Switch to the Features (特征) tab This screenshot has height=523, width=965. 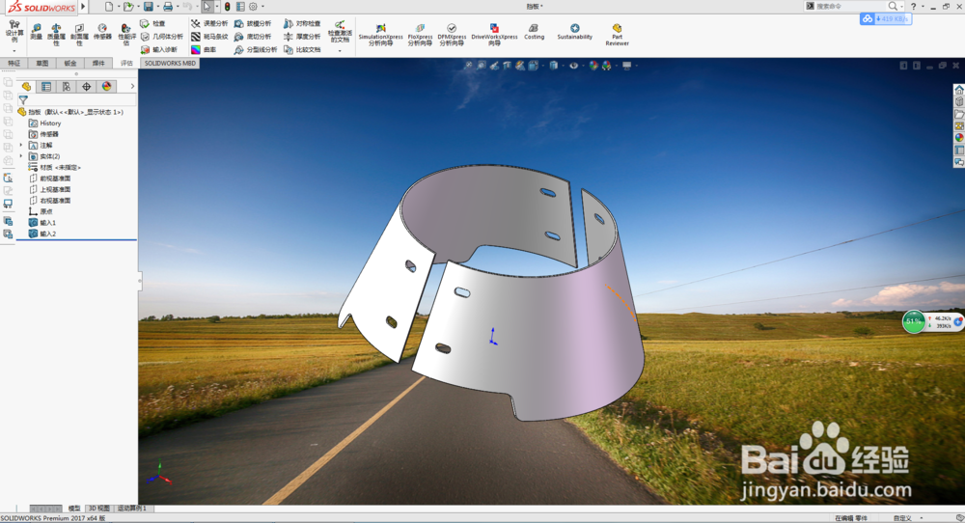pyautogui.click(x=14, y=63)
